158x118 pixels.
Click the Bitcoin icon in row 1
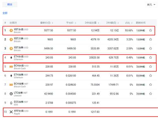pos(11,31)
